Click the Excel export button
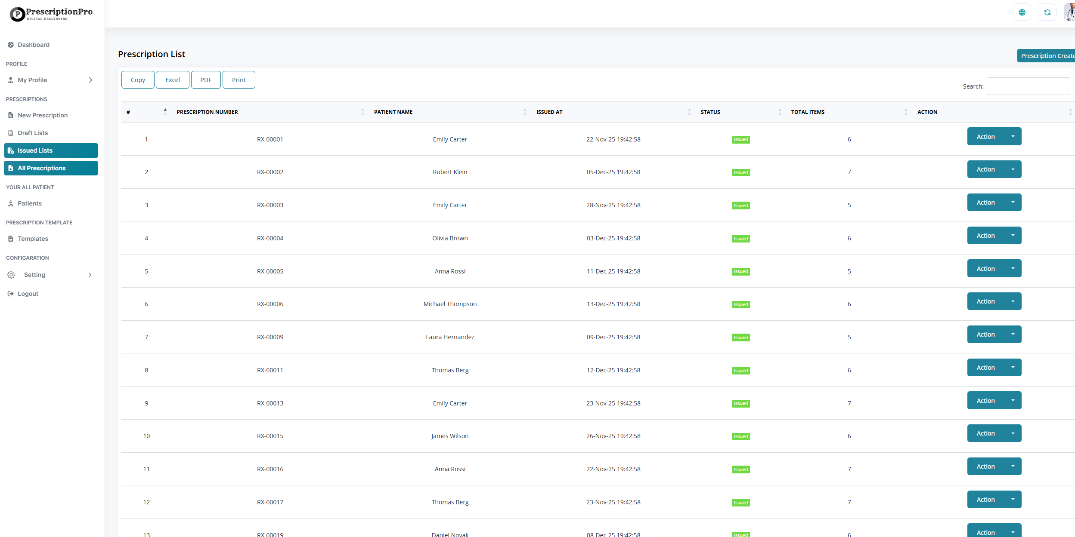Viewport: 1075px width, 537px height. 172,80
